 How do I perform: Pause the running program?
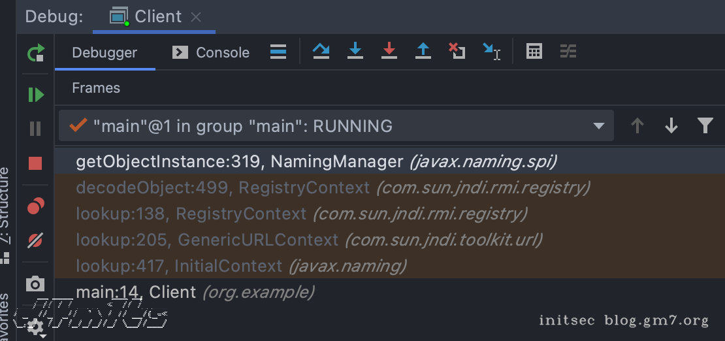pyautogui.click(x=36, y=129)
